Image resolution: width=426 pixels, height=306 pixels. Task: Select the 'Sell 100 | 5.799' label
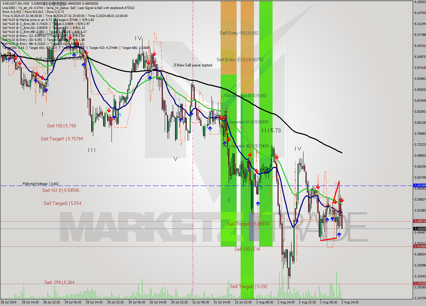pyautogui.click(x=61, y=126)
